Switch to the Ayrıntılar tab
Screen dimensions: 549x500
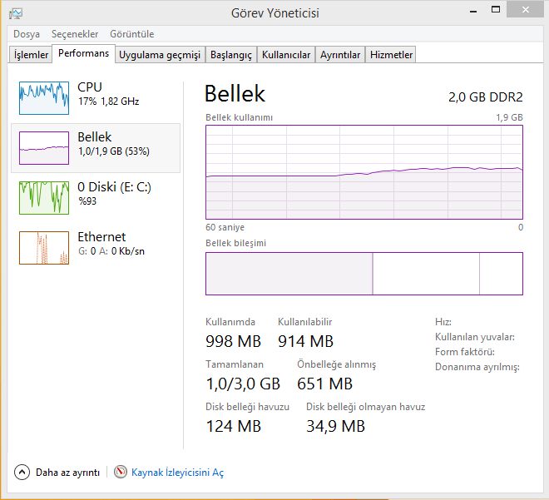point(340,55)
